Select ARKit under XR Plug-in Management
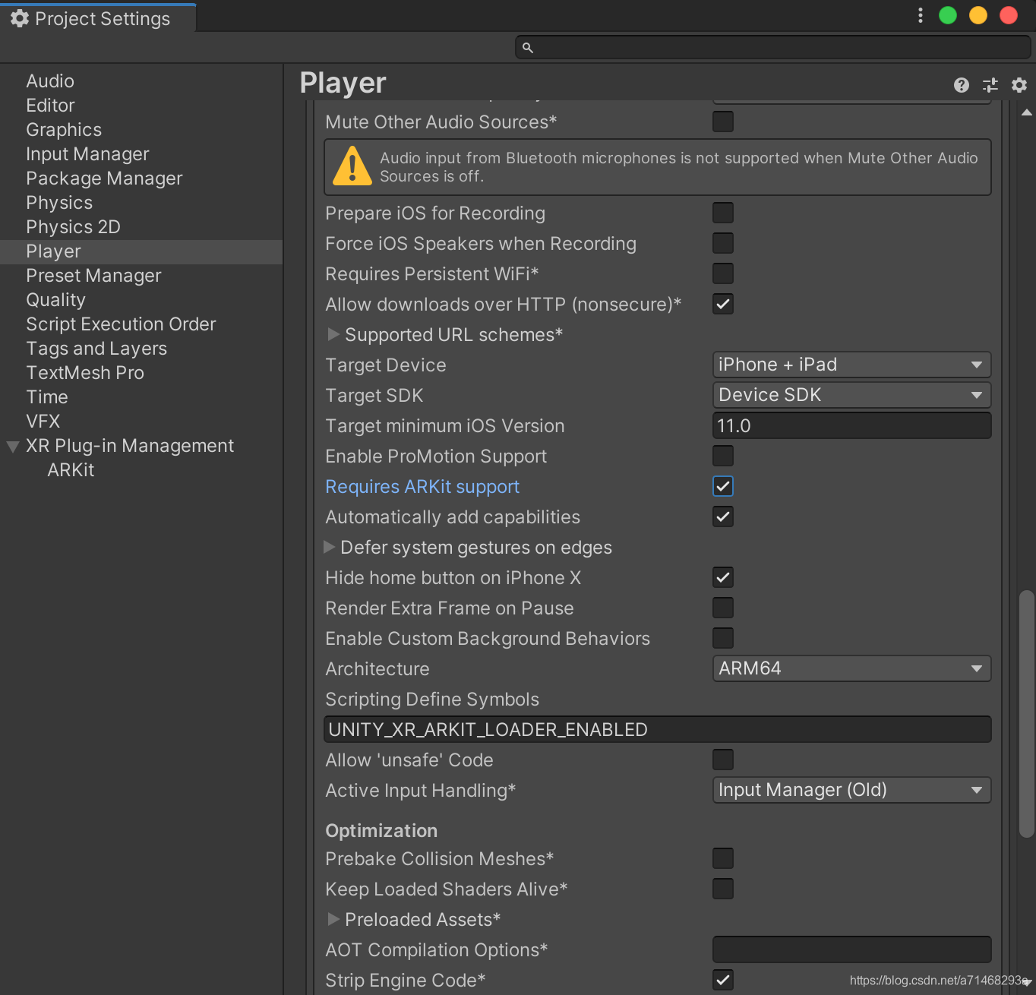1036x995 pixels. (x=71, y=469)
